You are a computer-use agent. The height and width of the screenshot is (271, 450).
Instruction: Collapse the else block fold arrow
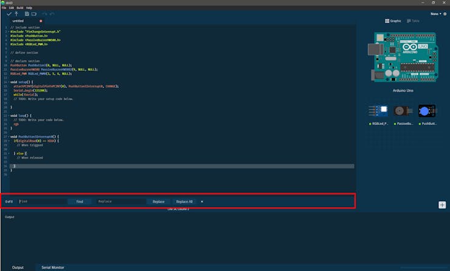(x=9, y=153)
